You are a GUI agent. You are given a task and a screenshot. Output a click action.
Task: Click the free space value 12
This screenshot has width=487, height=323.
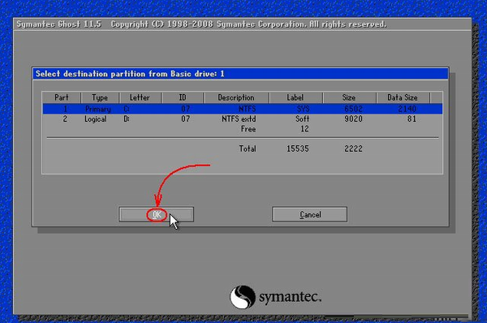(x=304, y=129)
